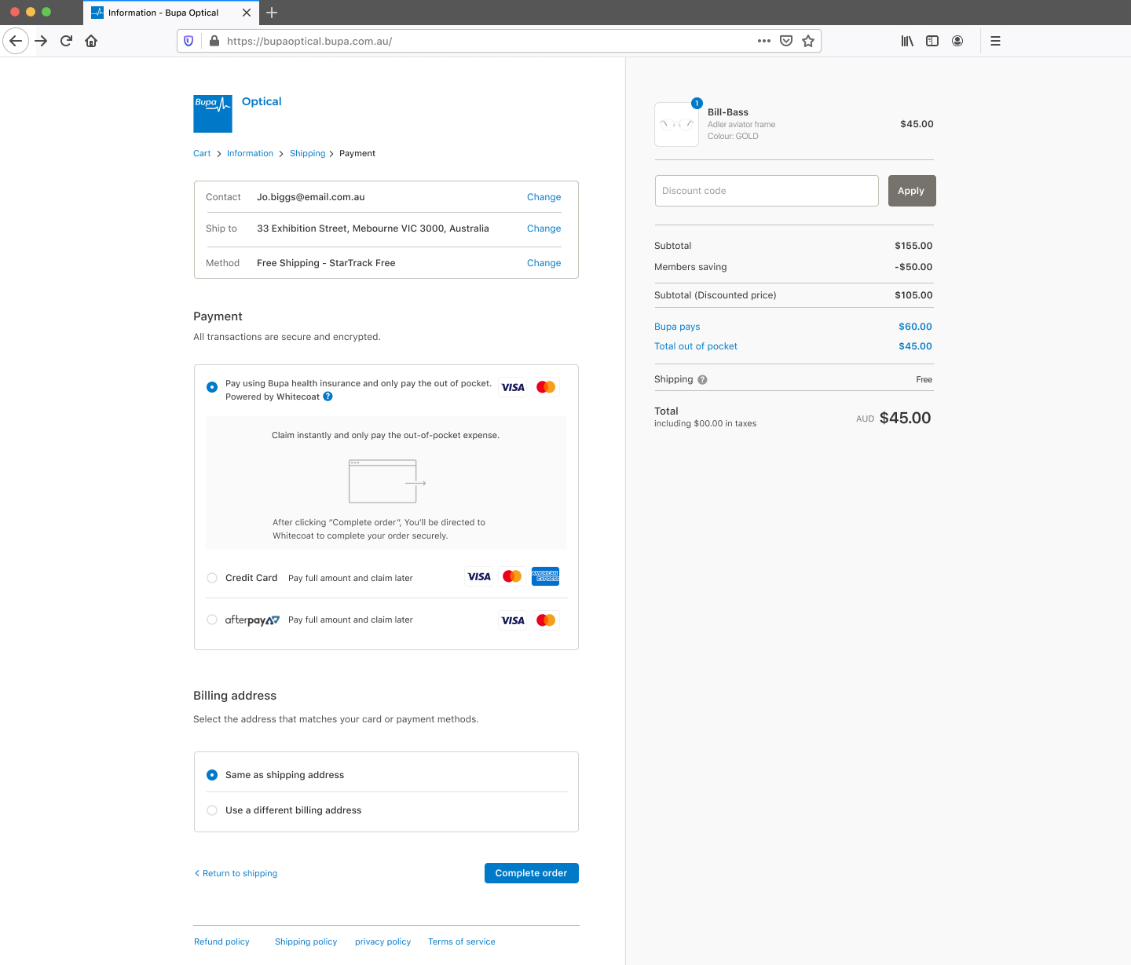The height and width of the screenshot is (965, 1131).
Task: Click the Optical site title
Action: click(262, 101)
